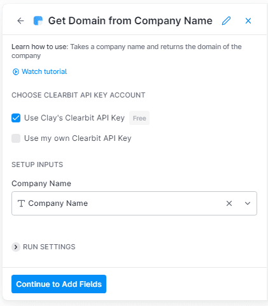Clear the selected Company Name value
Viewport: 268px width, 306px height.
tap(229, 203)
